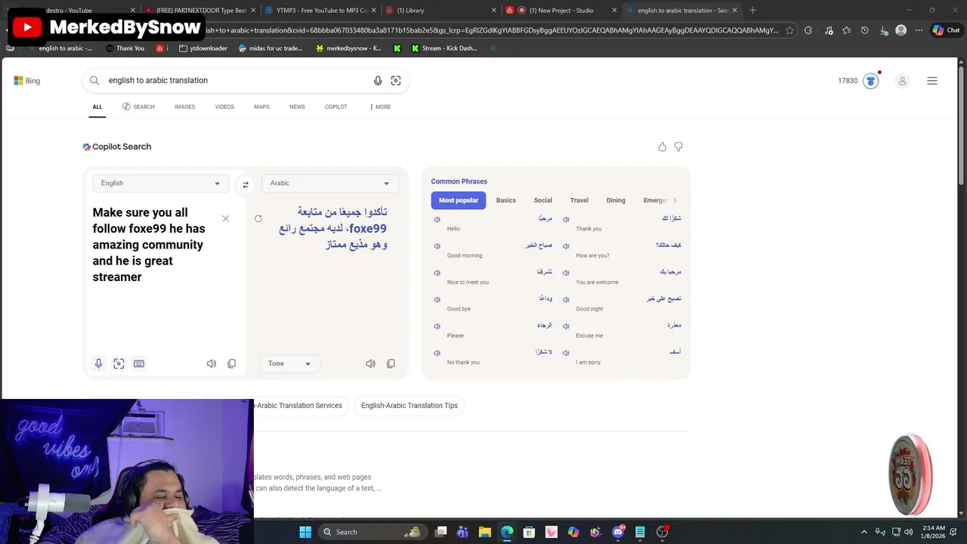Give thumbs up to Copilot Search

click(663, 147)
